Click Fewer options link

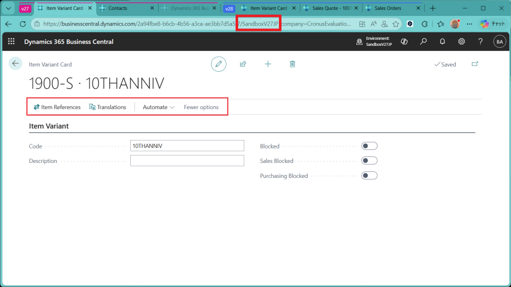pos(201,107)
